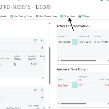Click the Stop Time action
Viewport: 109px width, 109px height.
click(x=68, y=16)
